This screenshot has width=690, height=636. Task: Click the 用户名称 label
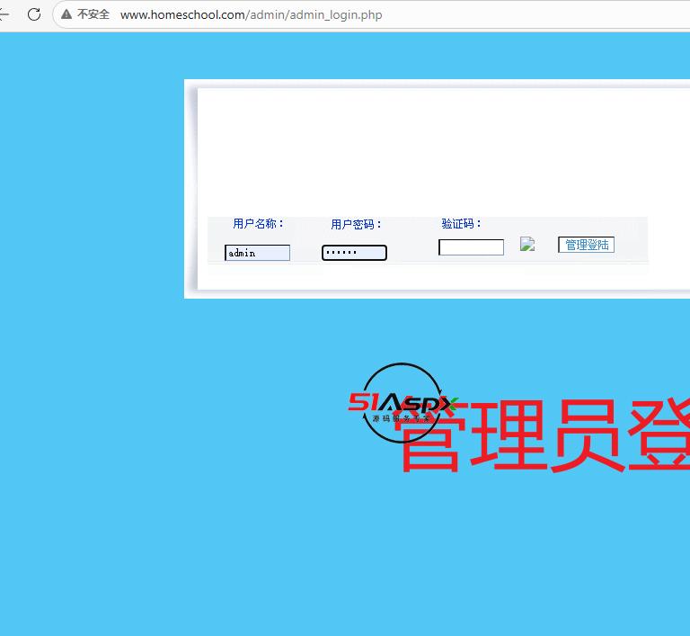259,224
